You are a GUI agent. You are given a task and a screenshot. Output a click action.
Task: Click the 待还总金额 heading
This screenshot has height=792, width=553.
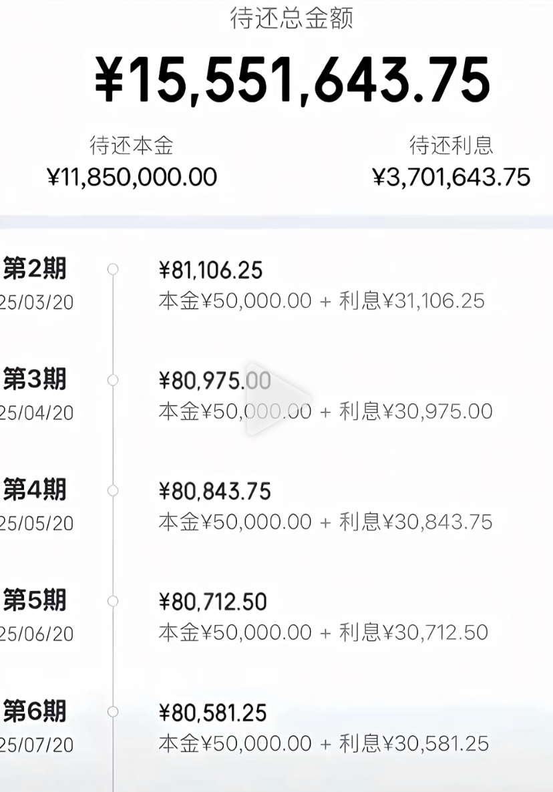pos(291,18)
